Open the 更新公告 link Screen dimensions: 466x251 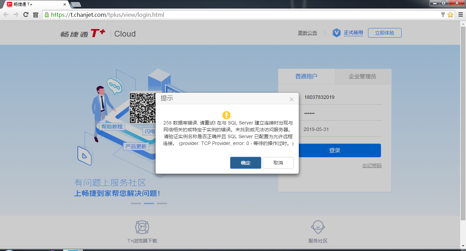click(307, 33)
